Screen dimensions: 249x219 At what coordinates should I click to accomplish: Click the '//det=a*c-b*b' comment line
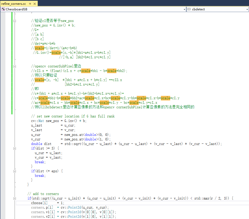coord(43,44)
